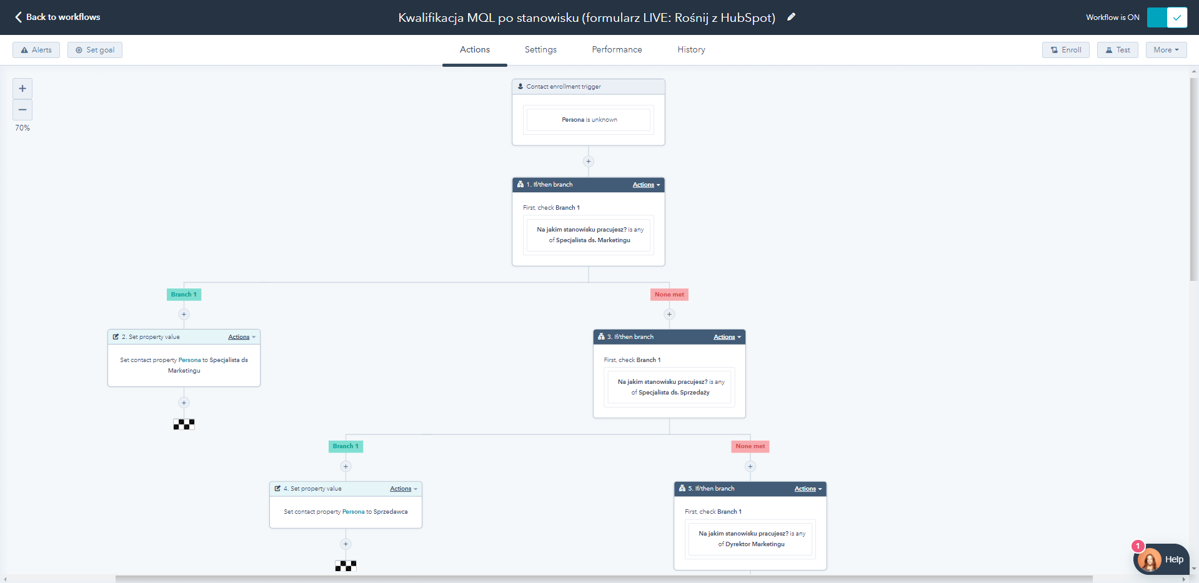
Task: Click the Set goal button
Action: [95, 50]
